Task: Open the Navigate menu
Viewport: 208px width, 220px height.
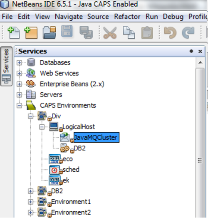Action: pos(69,17)
